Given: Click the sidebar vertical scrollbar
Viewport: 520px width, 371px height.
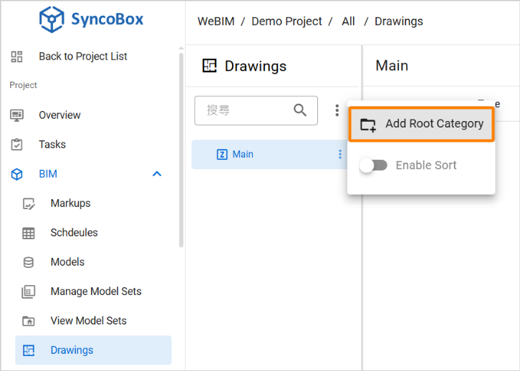Looking at the screenshot, I should 181,150.
